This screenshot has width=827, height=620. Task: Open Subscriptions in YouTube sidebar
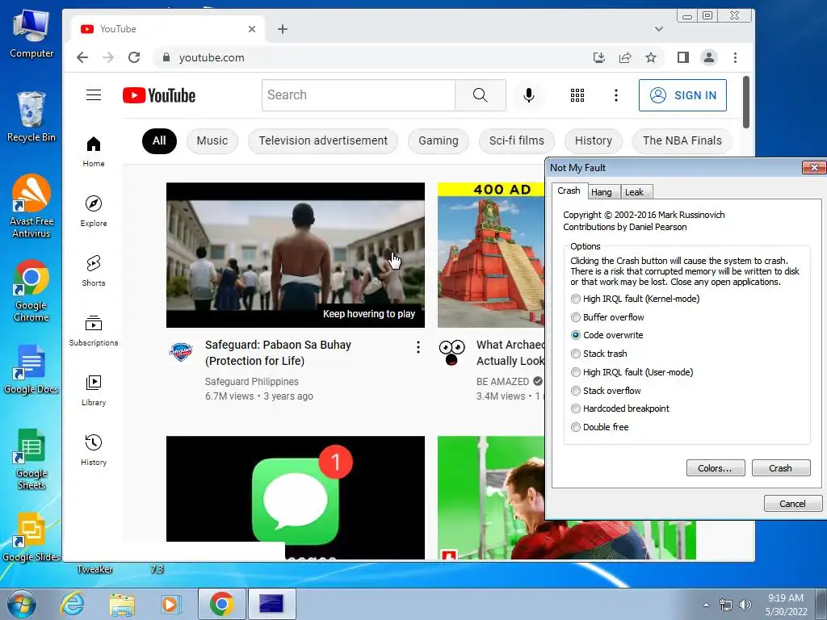coord(94,330)
